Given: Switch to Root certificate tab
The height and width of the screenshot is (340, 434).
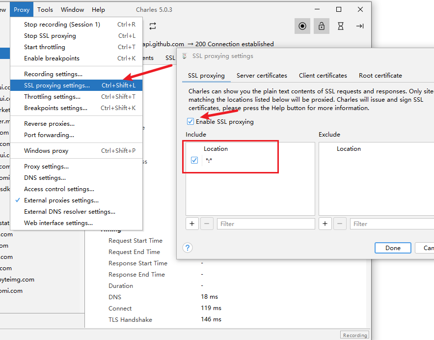Looking at the screenshot, I should tap(380, 76).
